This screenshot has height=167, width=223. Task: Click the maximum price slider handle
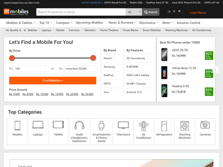point(93,58)
